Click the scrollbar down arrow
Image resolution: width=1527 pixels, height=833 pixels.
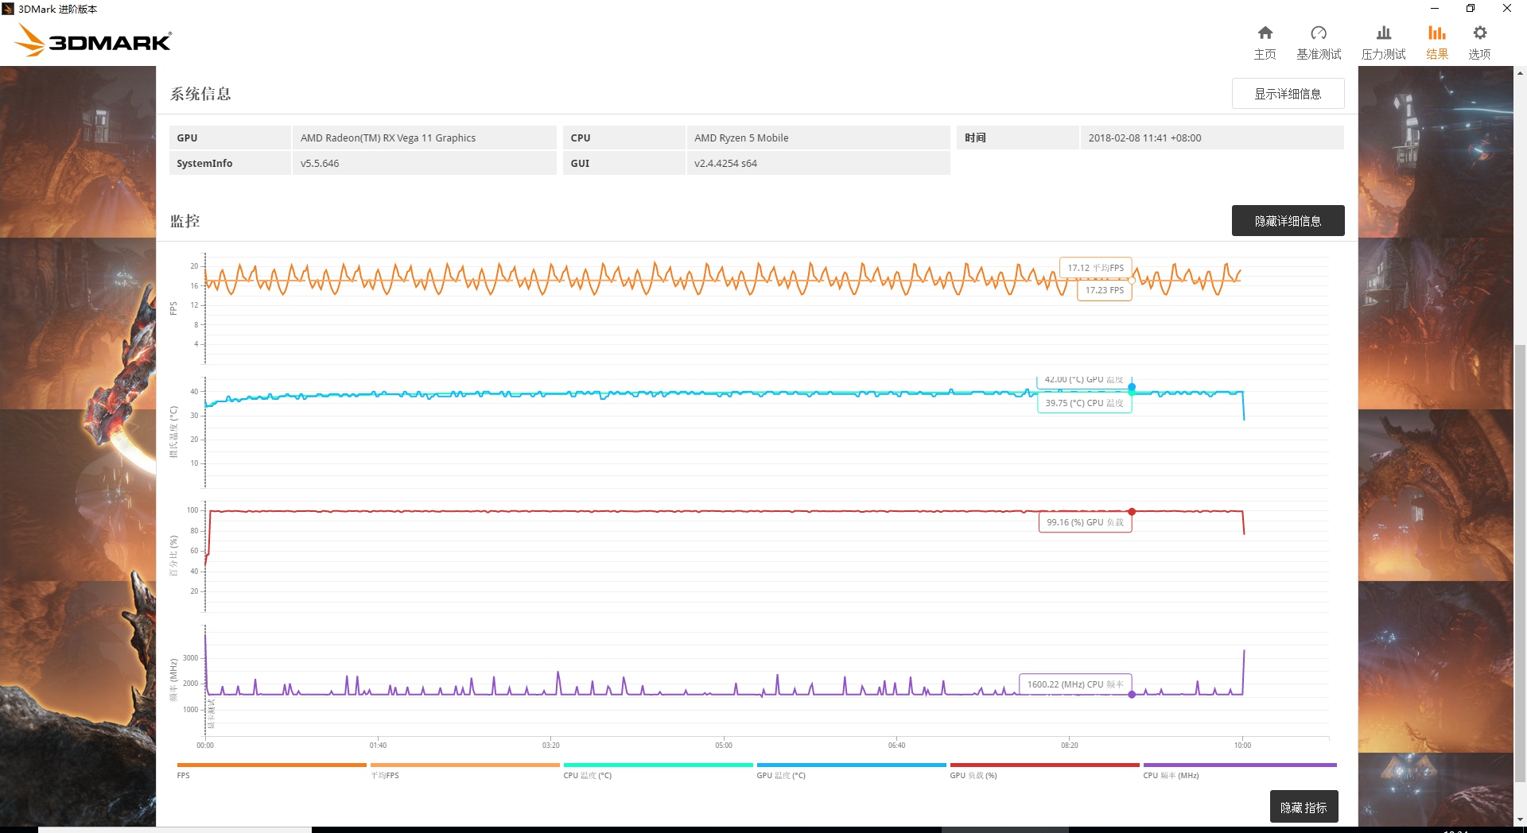1521,819
